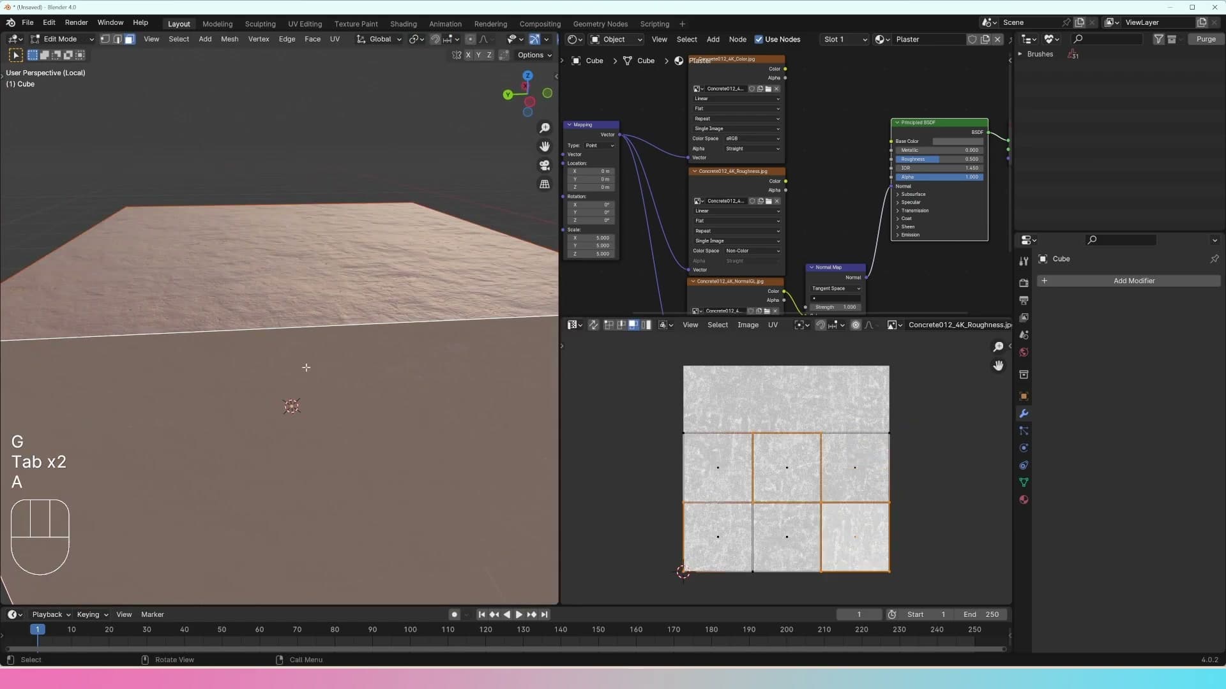Open the Particles properties tab

point(1024,431)
